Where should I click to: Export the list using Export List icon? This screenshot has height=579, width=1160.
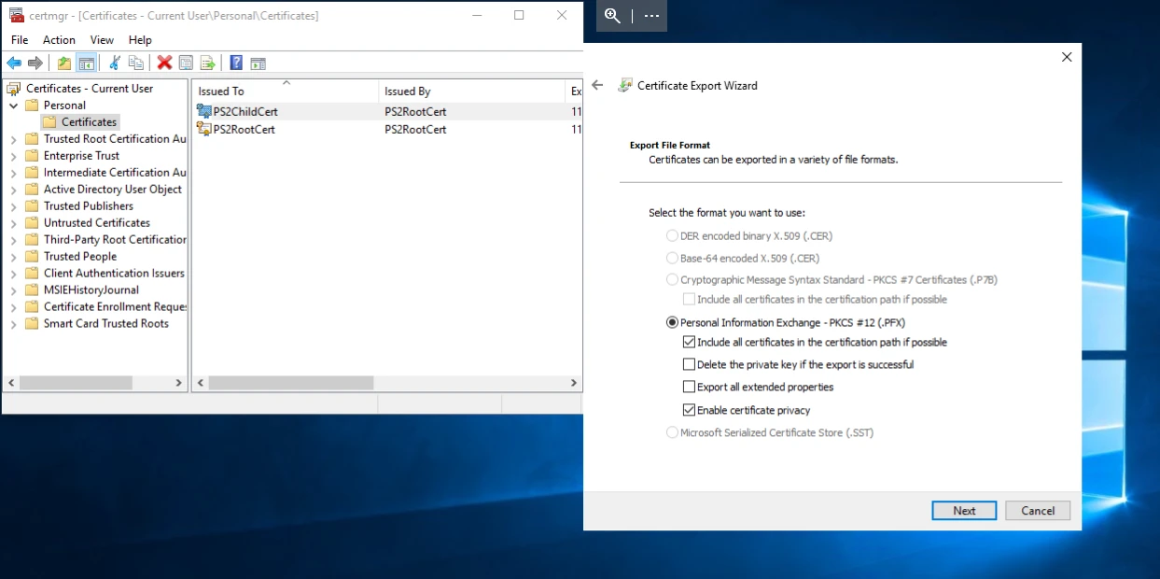pyautogui.click(x=205, y=63)
